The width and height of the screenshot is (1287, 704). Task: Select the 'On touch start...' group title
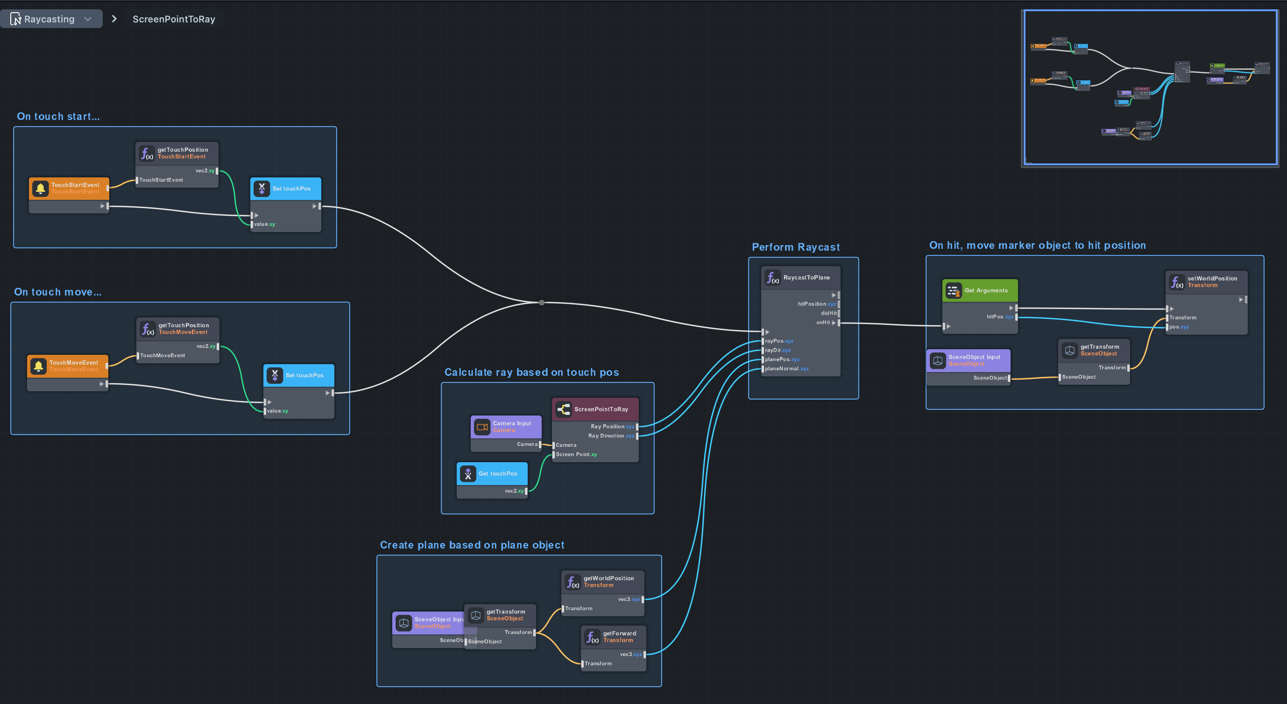(58, 116)
